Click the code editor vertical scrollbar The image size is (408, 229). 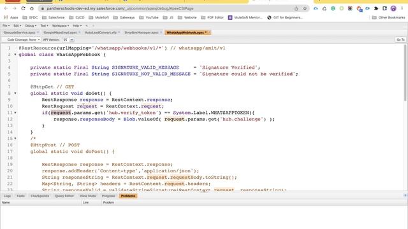(405, 73)
